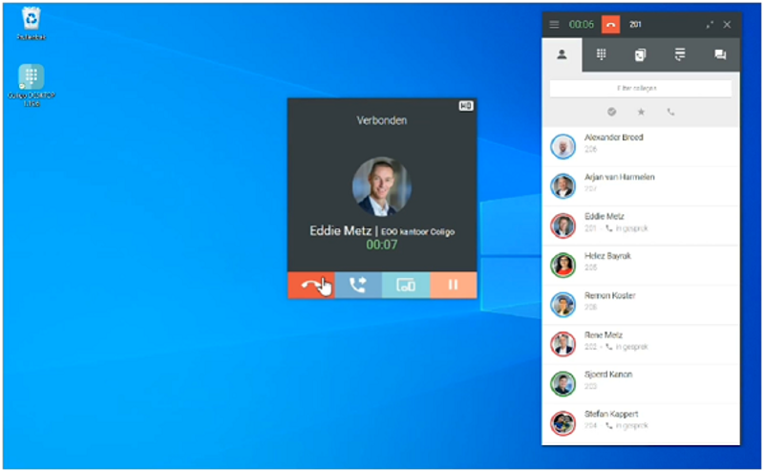This screenshot has width=764, height=471.
Task: Click Sjoerd Kanon's avatar
Action: [x=562, y=383]
